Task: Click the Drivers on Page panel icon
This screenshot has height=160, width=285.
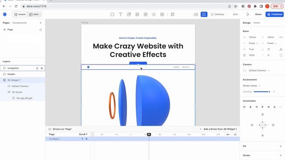Action: [50, 129]
